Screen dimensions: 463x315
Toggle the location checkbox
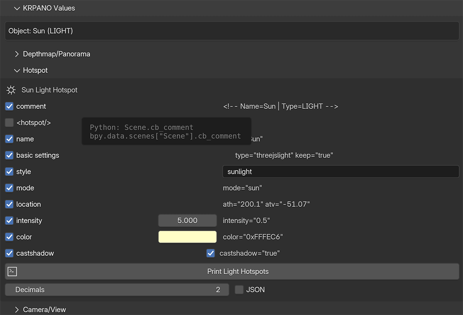[9, 204]
